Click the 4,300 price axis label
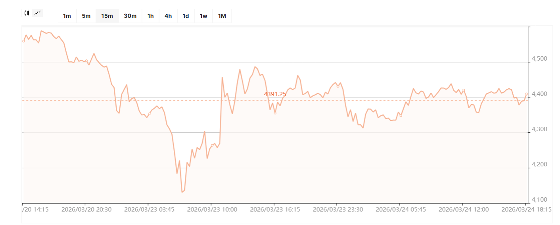This screenshot has width=560, height=225. [539, 130]
